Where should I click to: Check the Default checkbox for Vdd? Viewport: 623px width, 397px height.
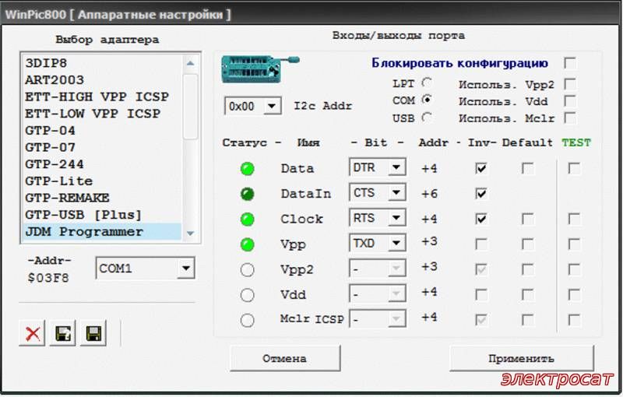(x=528, y=294)
